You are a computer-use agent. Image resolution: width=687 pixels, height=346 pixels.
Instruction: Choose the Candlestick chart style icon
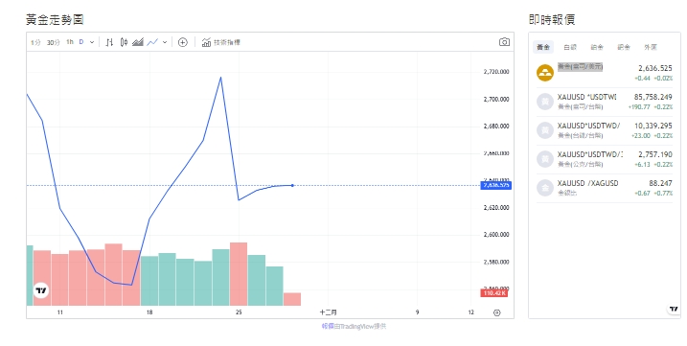124,42
